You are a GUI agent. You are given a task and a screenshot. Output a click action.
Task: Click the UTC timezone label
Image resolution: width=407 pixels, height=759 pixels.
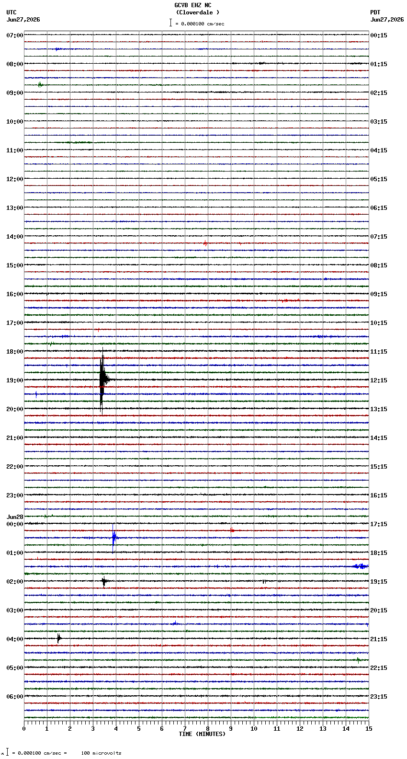[x=11, y=12]
